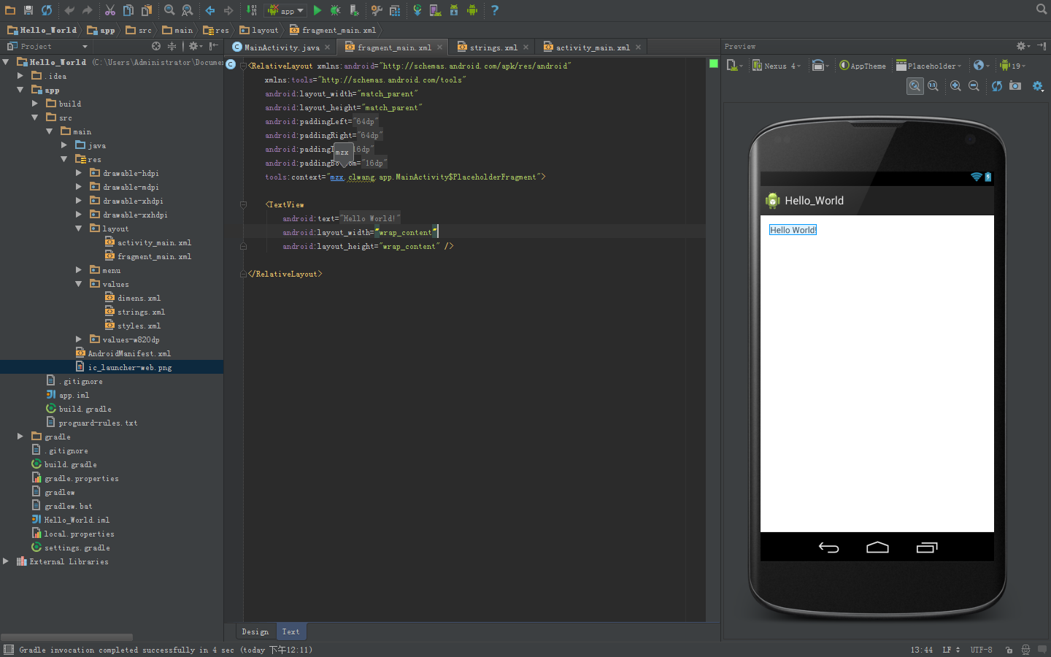Image resolution: width=1051 pixels, height=657 pixels.
Task: Open the app run configuration dropdown
Action: click(286, 10)
